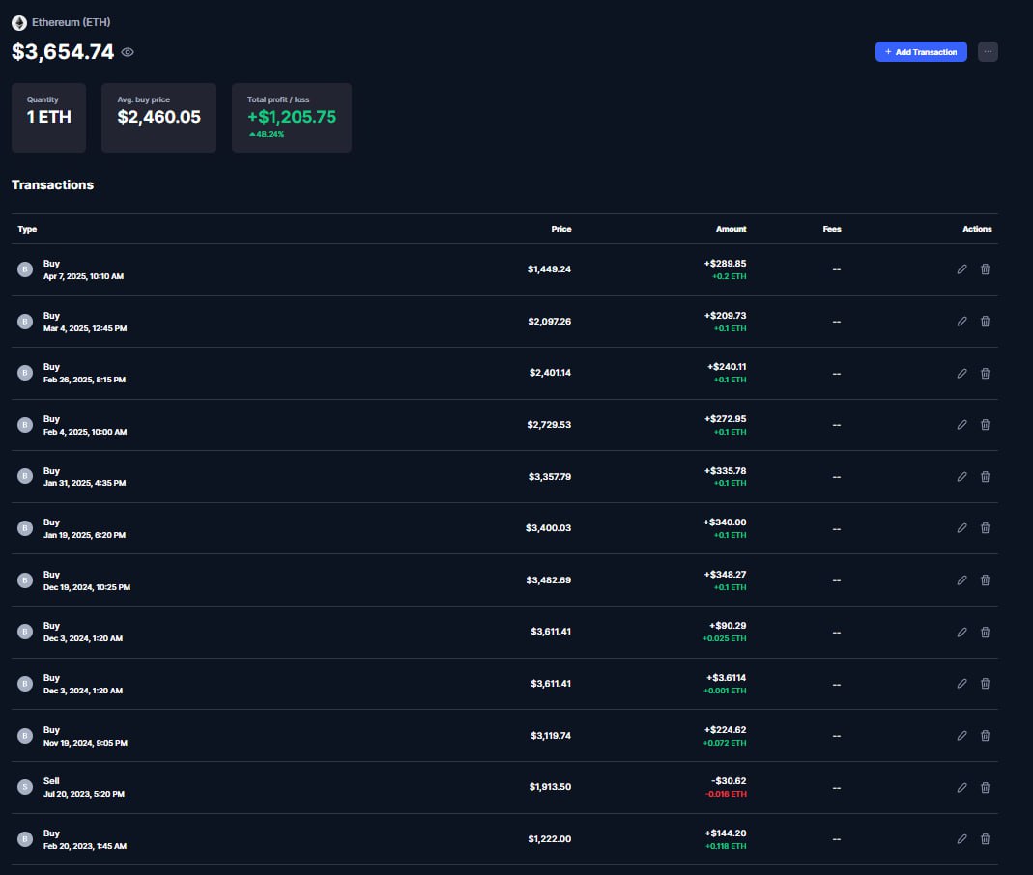Click the $3,400.03 price cell
This screenshot has width=1033, height=875.
pos(548,528)
